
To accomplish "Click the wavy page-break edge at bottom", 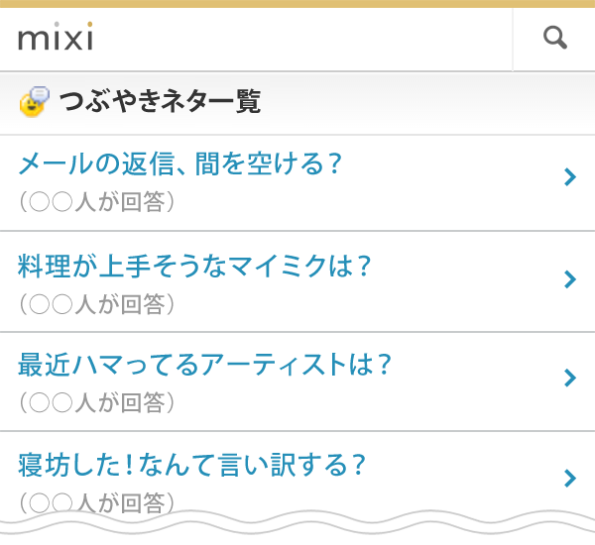I will coord(297,522).
